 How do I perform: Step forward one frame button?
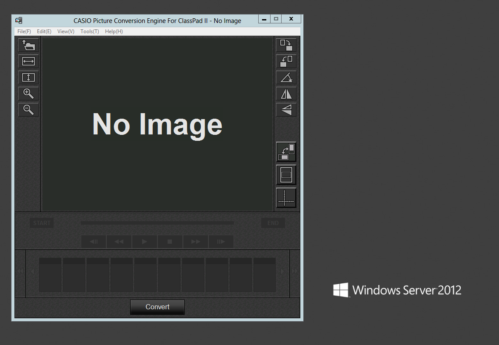pos(221,242)
